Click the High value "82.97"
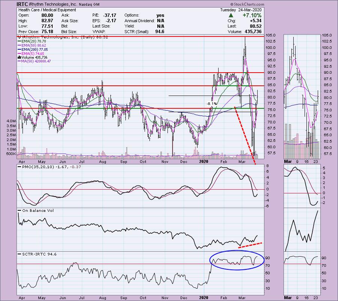The width and height of the screenshot is (338, 301). pos(47,21)
